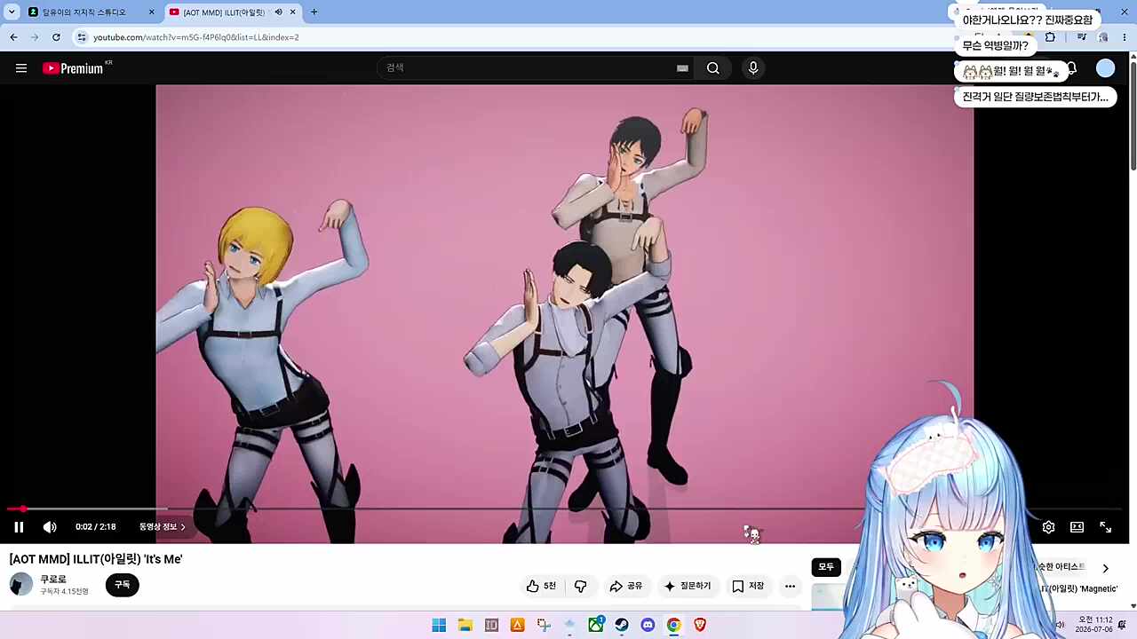Open taskbar clock showing 오전 11:12

coord(1094,625)
